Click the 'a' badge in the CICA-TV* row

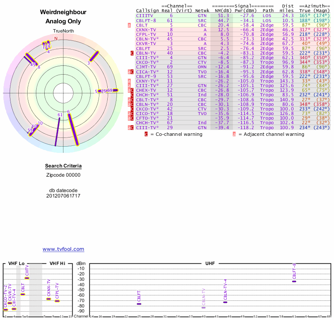[x=129, y=72]
